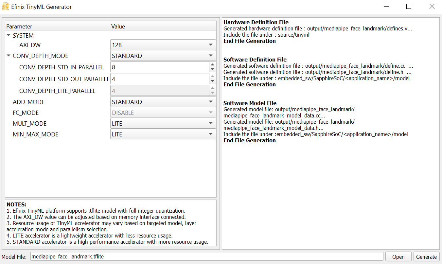Open the MULT_MODE dropdown
This screenshot has height=264, width=442.
point(210,124)
